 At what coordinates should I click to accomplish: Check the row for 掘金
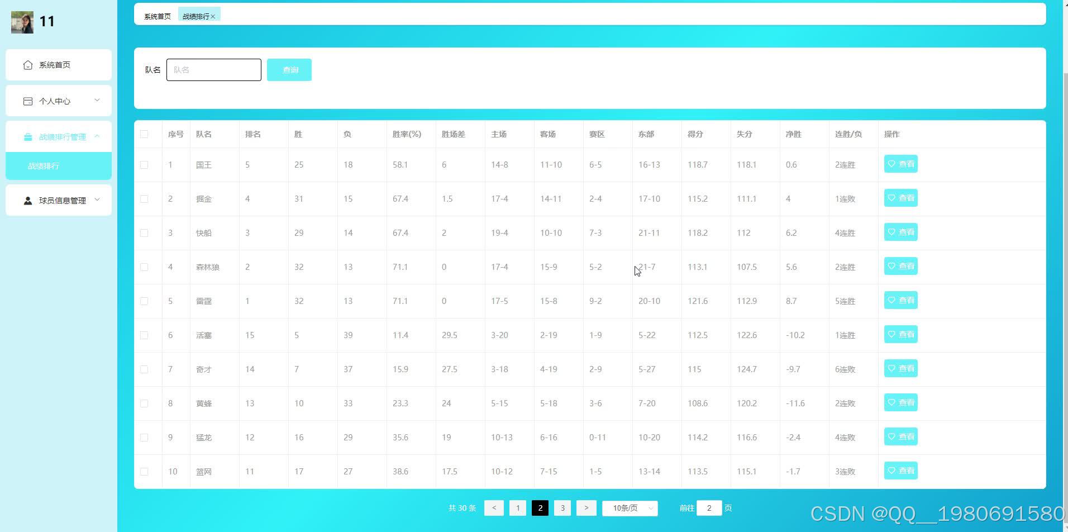(x=144, y=199)
